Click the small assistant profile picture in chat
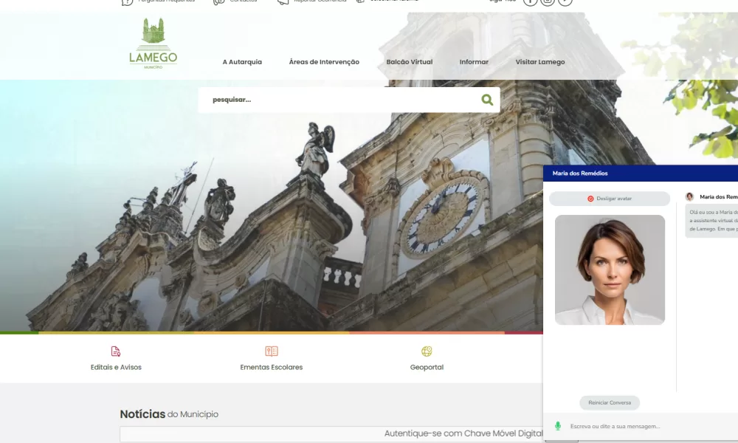The image size is (738, 443). click(689, 197)
